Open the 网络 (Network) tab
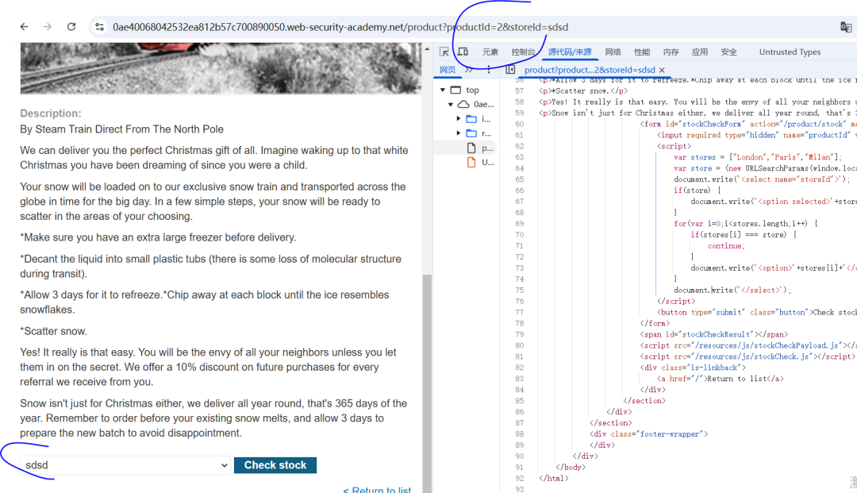This screenshot has height=493, width=857. coord(613,52)
